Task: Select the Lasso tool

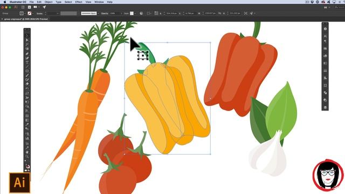Action: 27,49
